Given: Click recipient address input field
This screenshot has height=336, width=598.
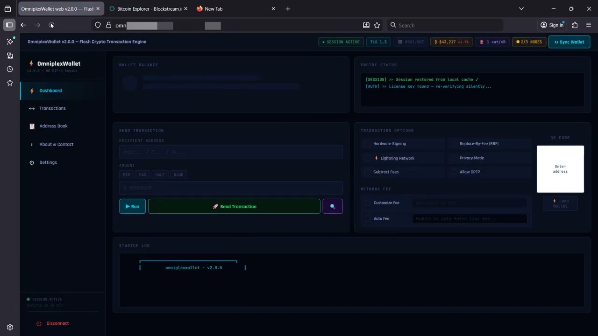Looking at the screenshot, I should tap(231, 152).
